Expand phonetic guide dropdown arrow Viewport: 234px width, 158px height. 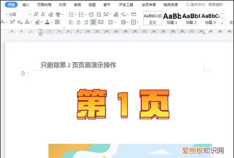click(x=62, y=14)
